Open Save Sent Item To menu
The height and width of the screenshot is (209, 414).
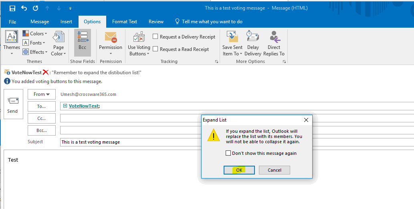pos(232,43)
